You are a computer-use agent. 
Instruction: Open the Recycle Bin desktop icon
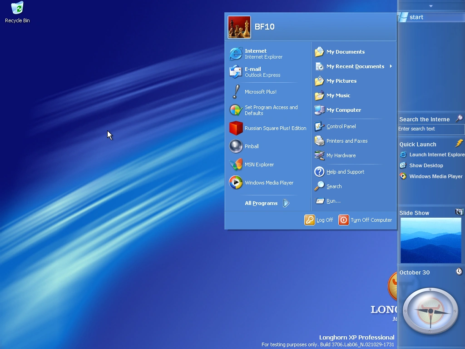point(17,8)
